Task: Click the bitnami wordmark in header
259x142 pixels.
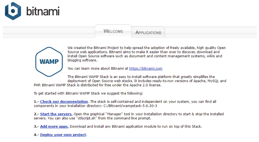Action: coord(43,11)
